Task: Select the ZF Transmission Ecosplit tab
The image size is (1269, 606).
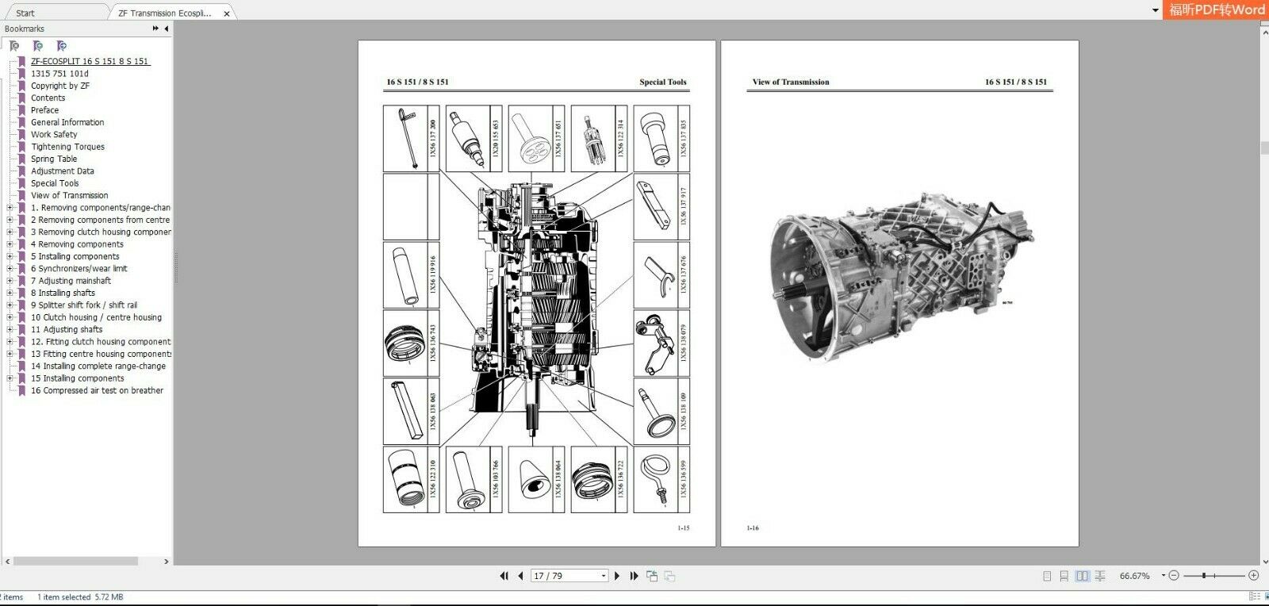Action: [165, 13]
